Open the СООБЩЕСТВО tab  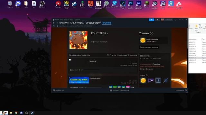point(93,23)
